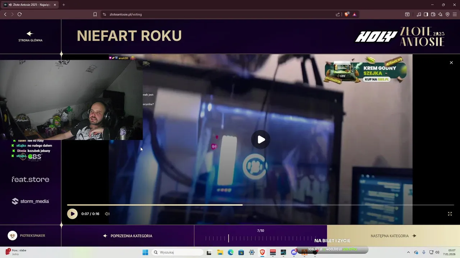Open the feat.store sponsor link
Image resolution: width=460 pixels, height=258 pixels.
click(30, 179)
